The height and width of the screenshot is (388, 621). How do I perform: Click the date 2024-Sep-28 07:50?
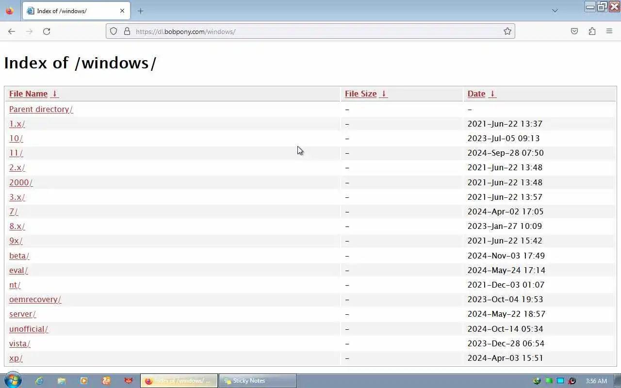tap(506, 153)
